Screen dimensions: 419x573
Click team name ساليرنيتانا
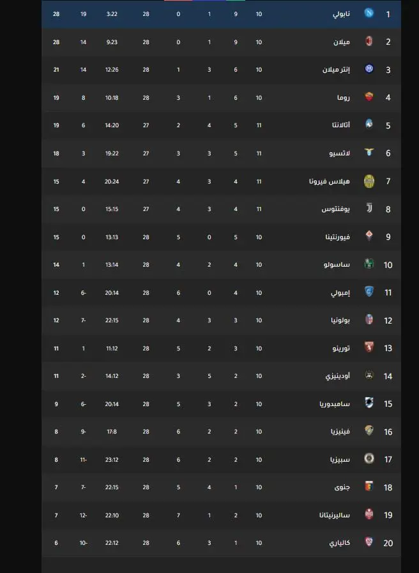335,515
